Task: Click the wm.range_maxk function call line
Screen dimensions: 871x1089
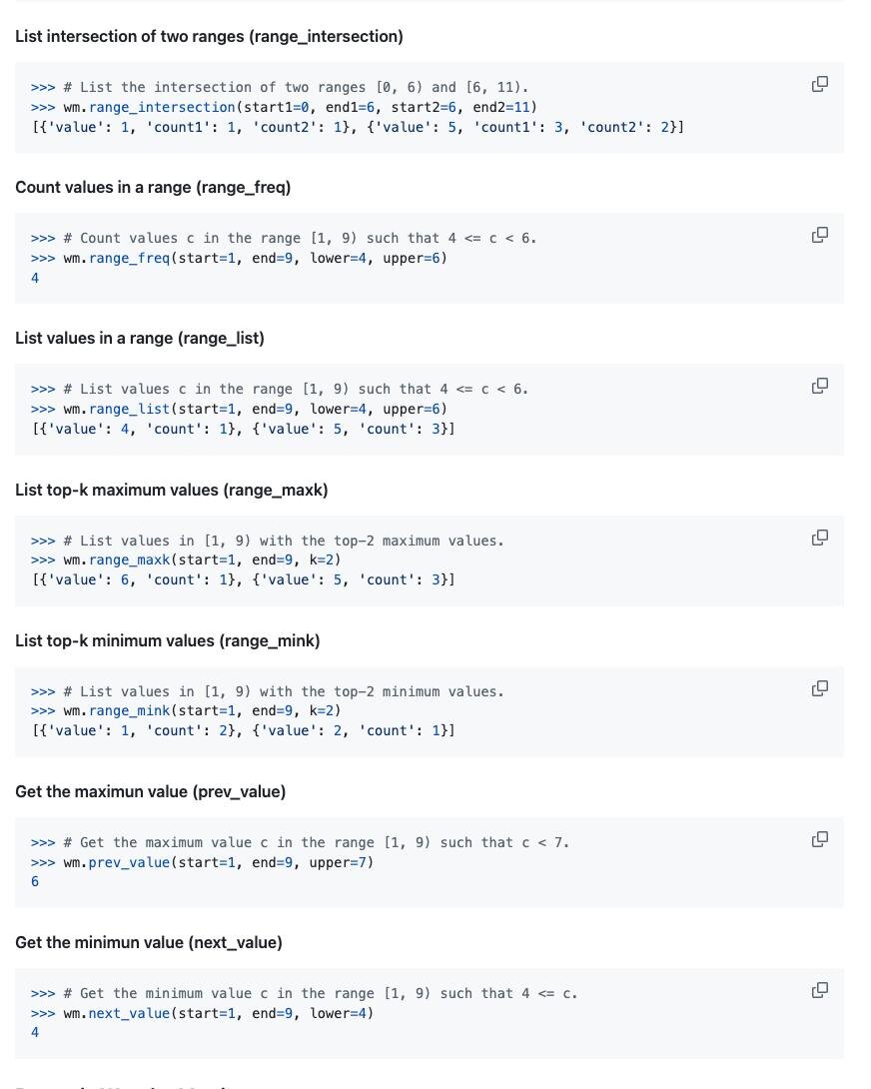Action: click(186, 559)
